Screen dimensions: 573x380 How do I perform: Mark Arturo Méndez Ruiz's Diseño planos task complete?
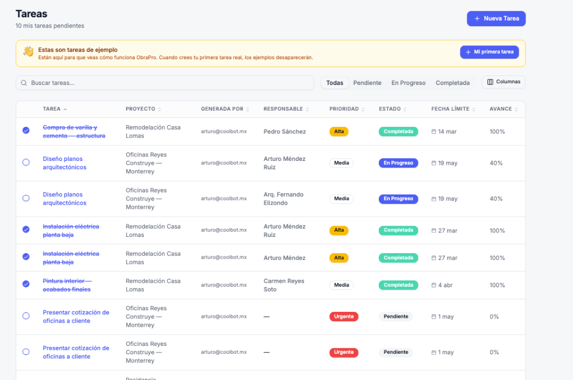(26, 162)
